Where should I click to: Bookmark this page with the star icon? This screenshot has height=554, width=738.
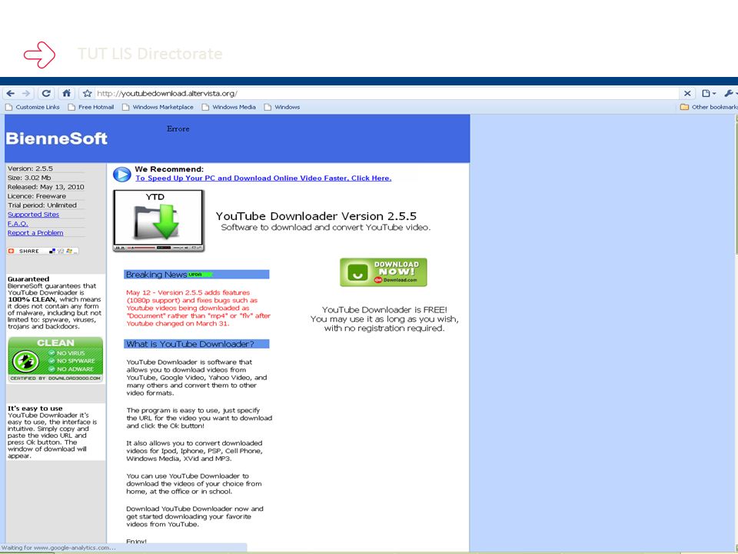(x=87, y=93)
